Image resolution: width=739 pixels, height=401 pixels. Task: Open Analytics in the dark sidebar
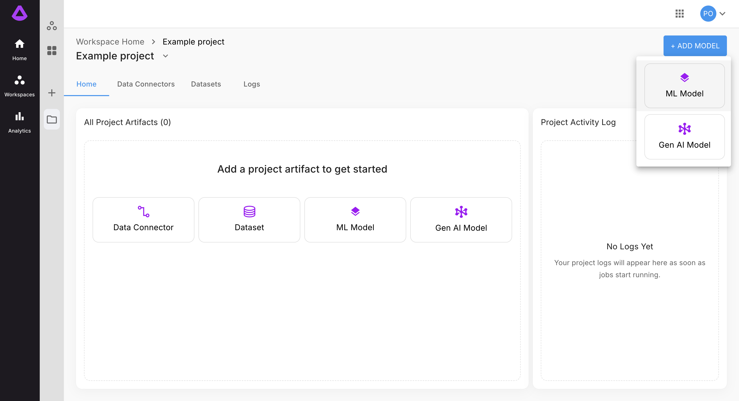coord(20,123)
